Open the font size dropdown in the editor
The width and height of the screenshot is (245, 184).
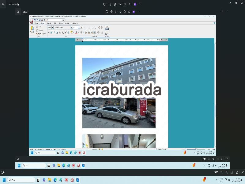click(x=79, y=27)
